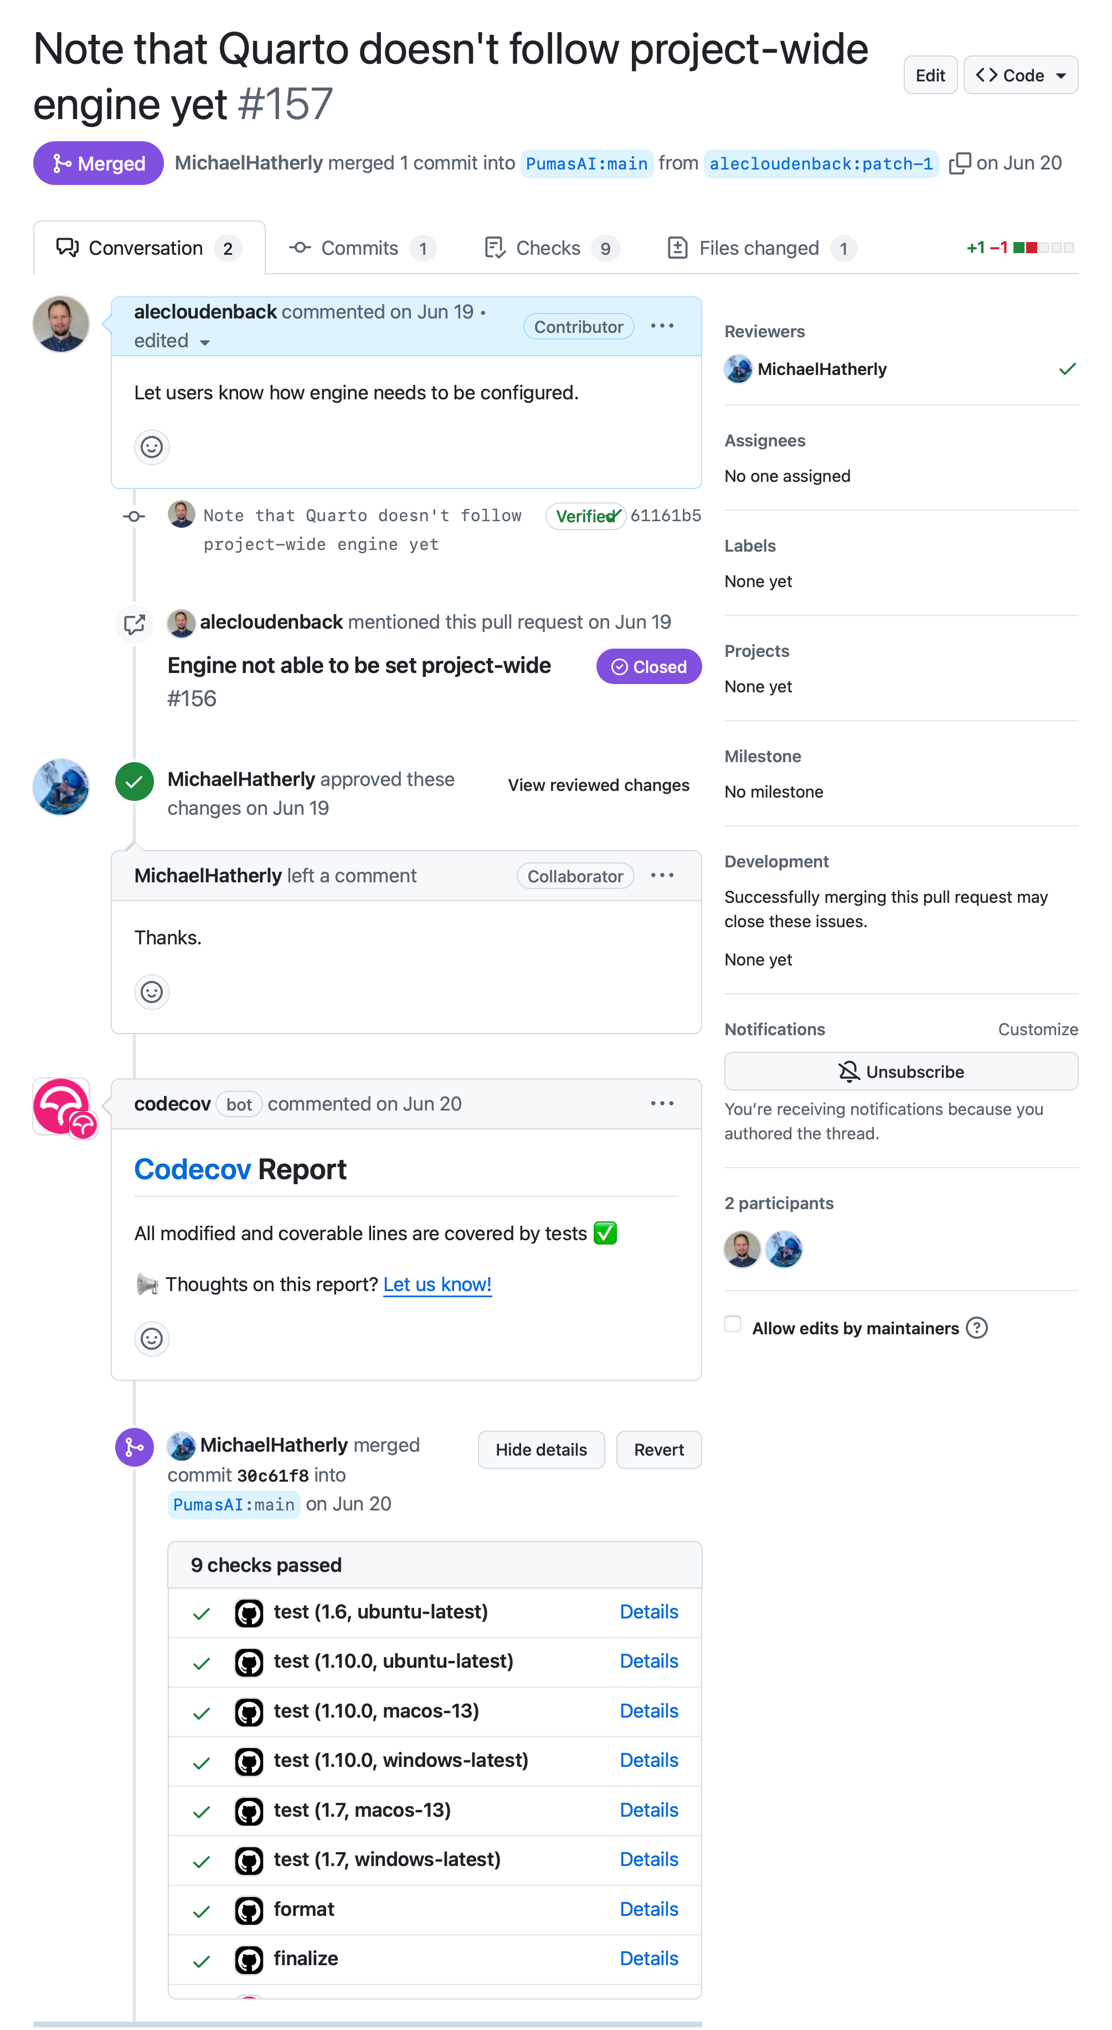Add emoji reaction to alecloudenback's comment

(x=151, y=447)
